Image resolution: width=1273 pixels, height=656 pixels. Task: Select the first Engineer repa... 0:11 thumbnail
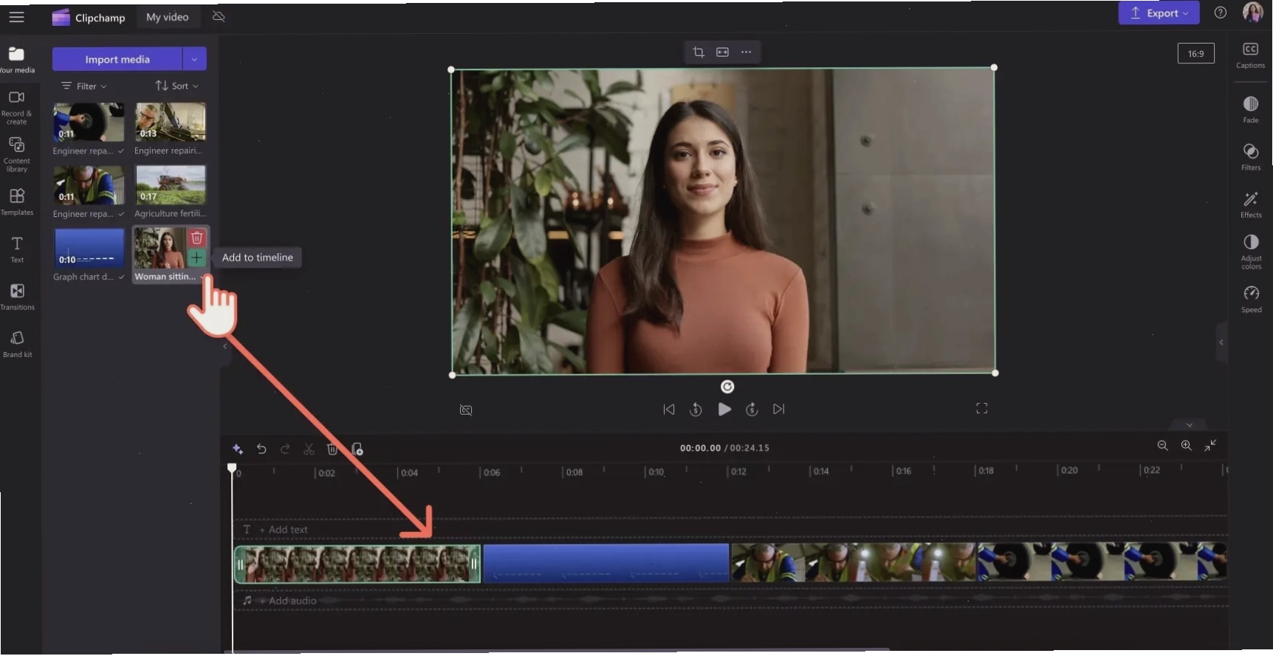point(89,122)
